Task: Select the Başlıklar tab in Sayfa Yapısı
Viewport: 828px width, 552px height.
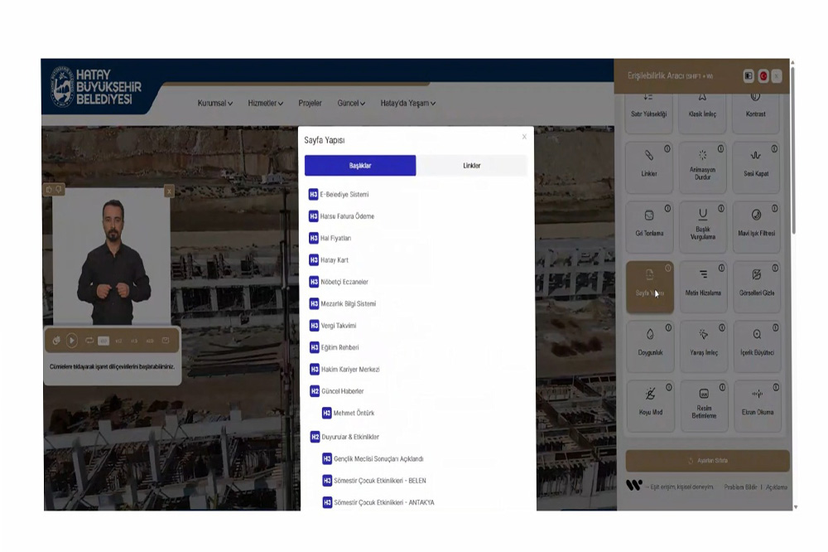Action: point(360,166)
